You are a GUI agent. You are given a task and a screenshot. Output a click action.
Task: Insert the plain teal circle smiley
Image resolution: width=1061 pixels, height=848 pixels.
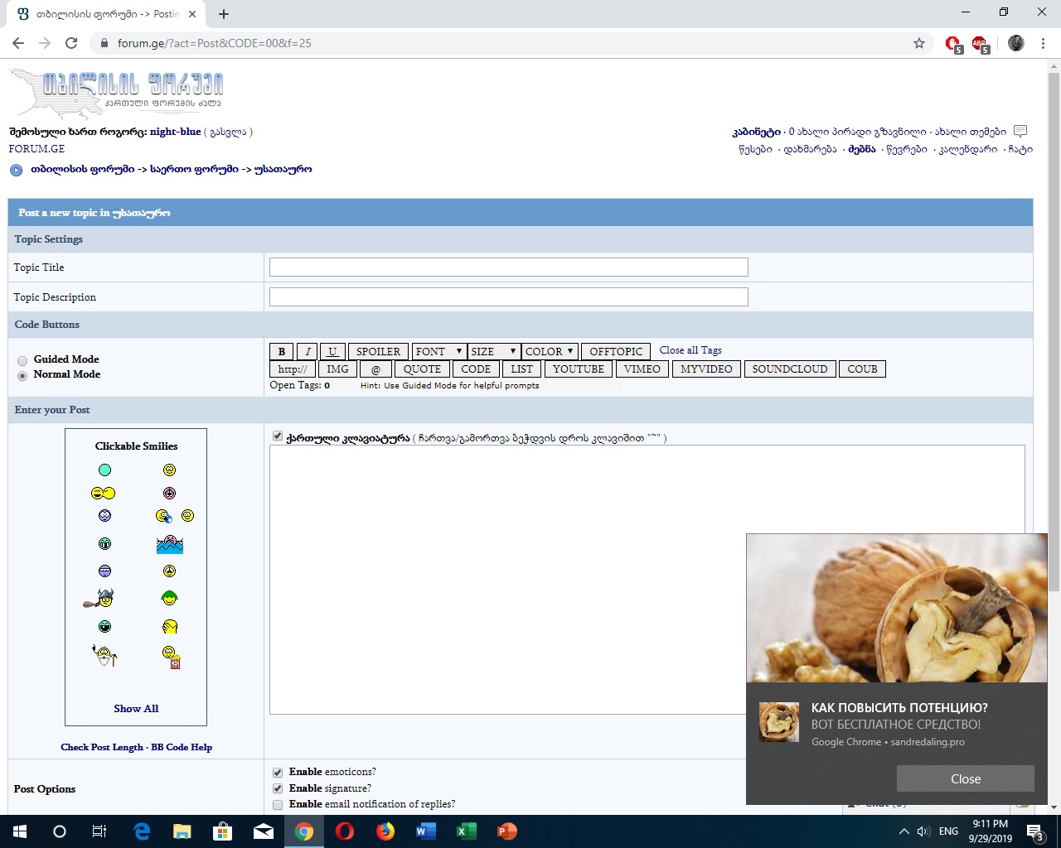(x=104, y=470)
